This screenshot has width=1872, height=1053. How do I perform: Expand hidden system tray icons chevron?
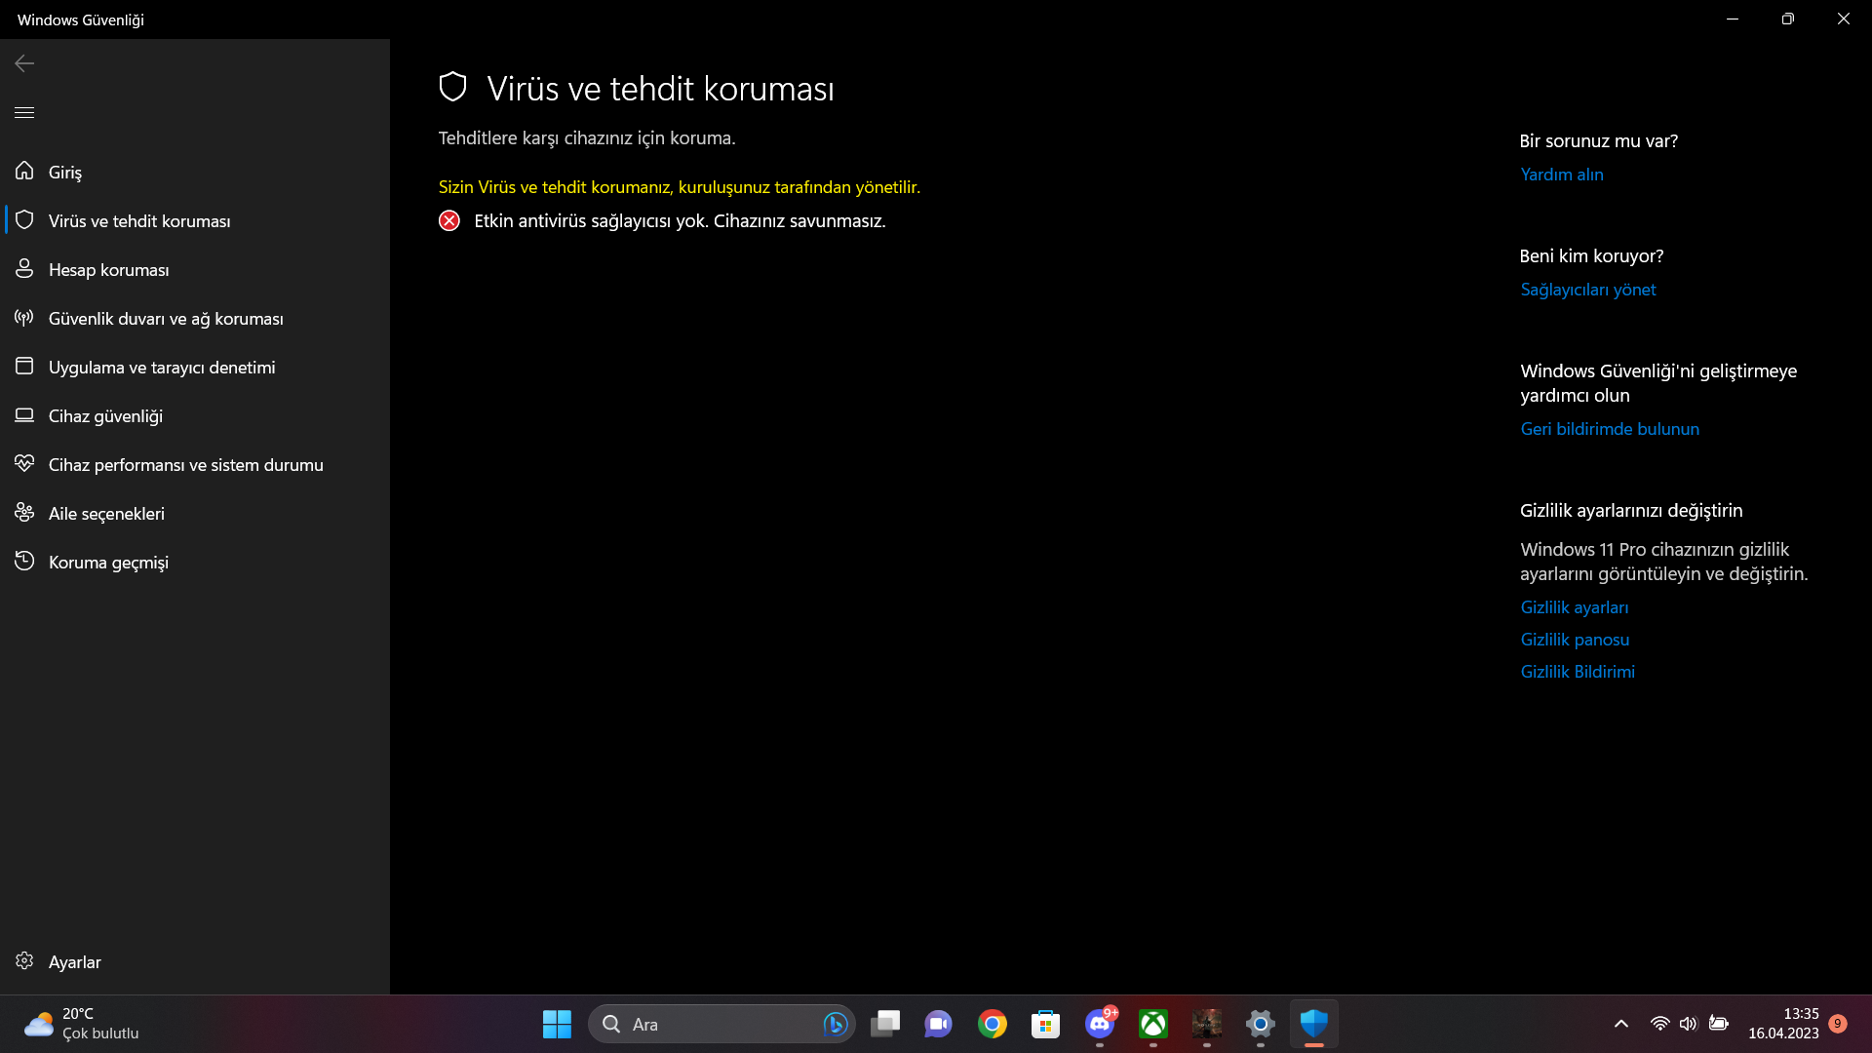click(1620, 1024)
